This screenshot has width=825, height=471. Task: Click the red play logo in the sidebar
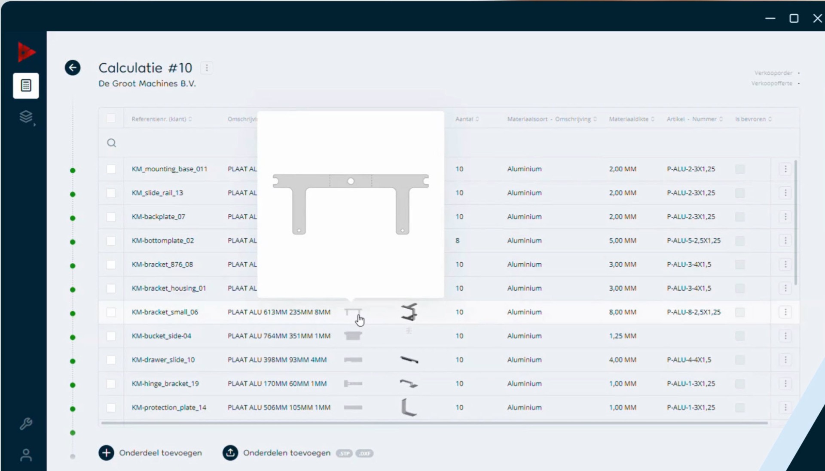click(26, 52)
